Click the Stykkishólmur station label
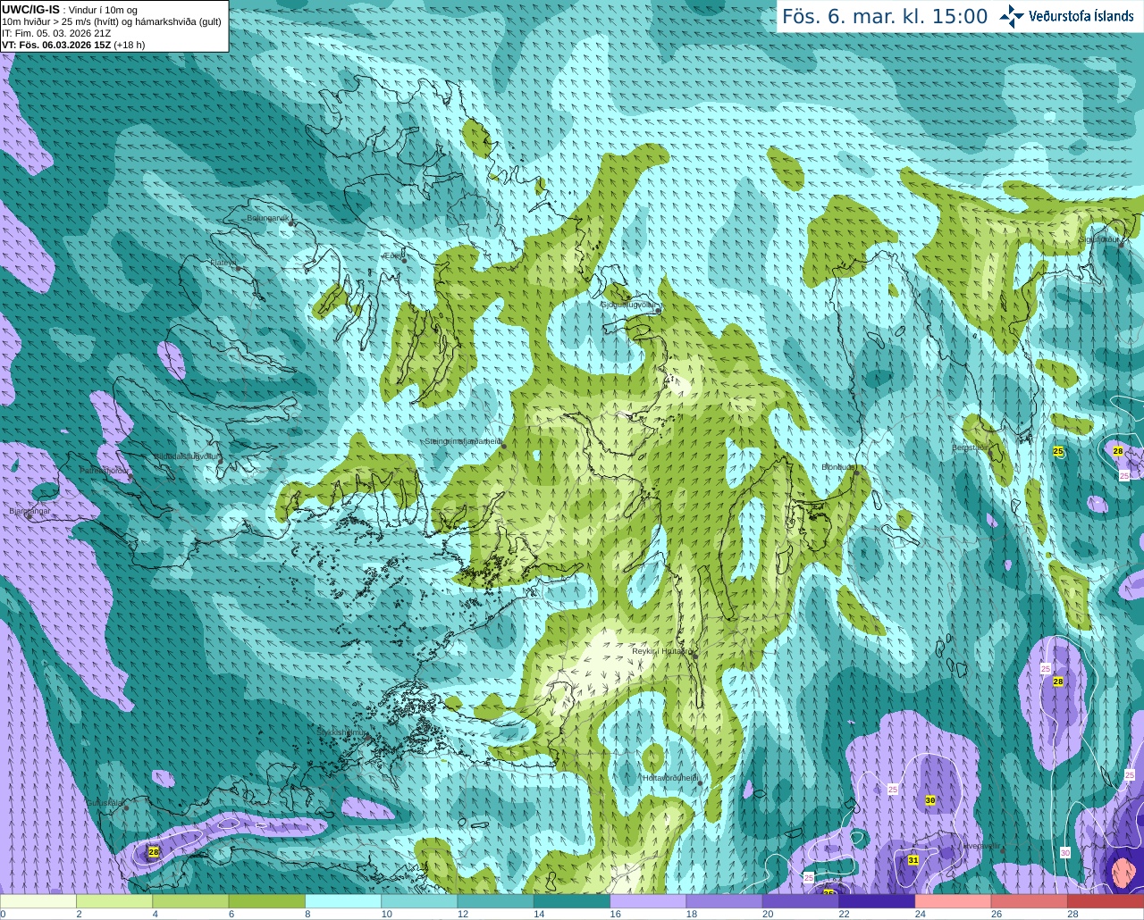The image size is (1144, 920). 341,732
